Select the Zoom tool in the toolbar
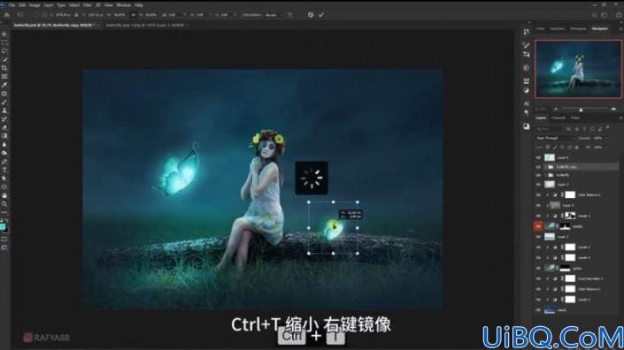 click(4, 204)
